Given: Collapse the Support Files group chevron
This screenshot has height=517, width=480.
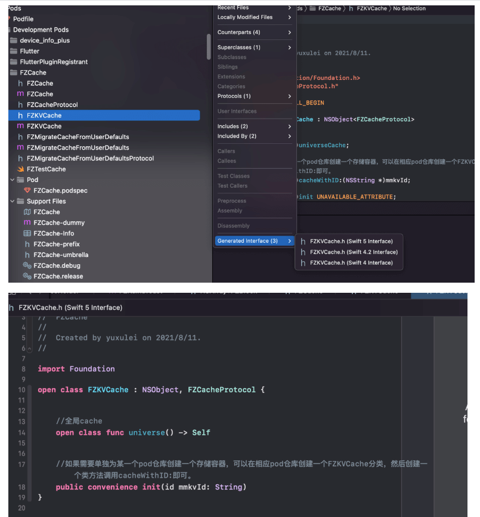Looking at the screenshot, I should (12, 202).
